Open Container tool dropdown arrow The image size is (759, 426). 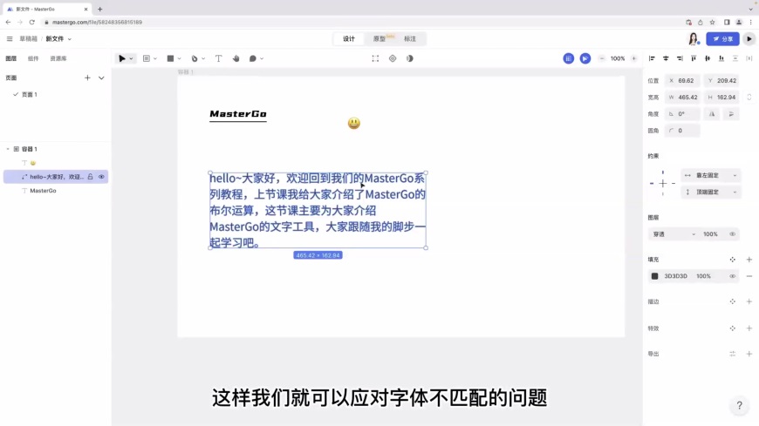coord(155,58)
